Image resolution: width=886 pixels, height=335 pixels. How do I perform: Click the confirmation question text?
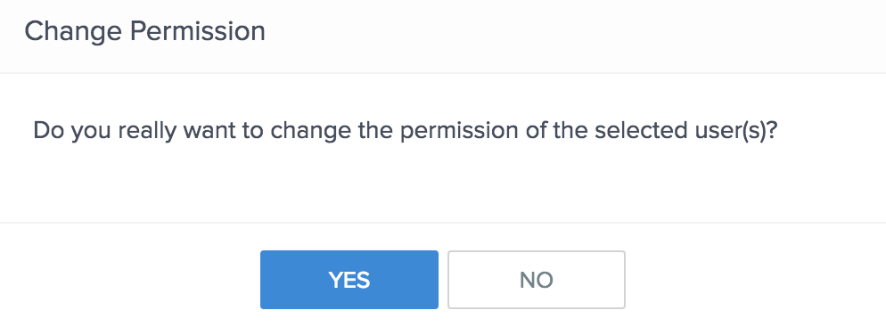[x=406, y=130]
